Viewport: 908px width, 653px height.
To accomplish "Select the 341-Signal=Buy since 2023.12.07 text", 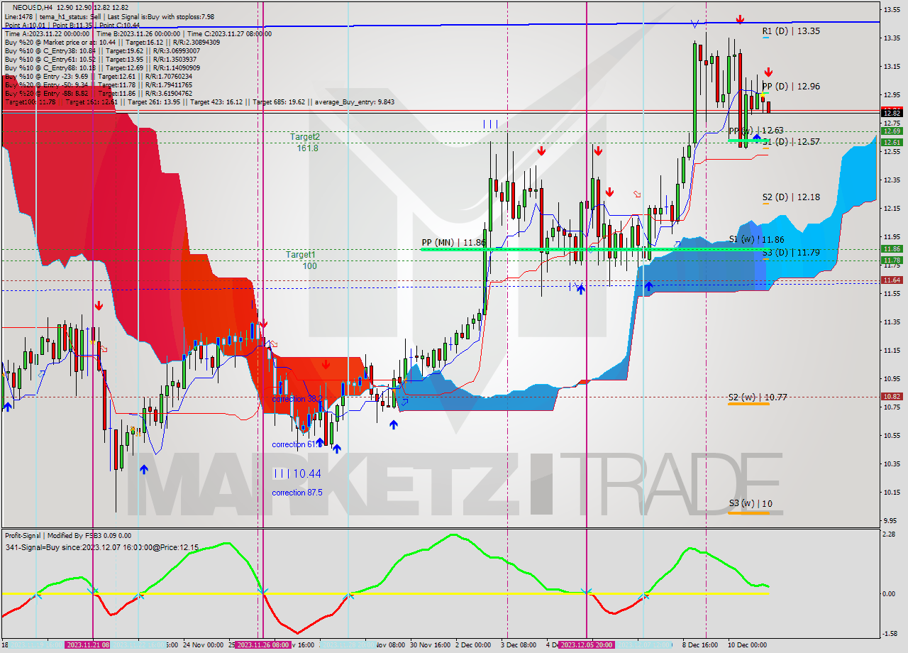I will pos(102,547).
